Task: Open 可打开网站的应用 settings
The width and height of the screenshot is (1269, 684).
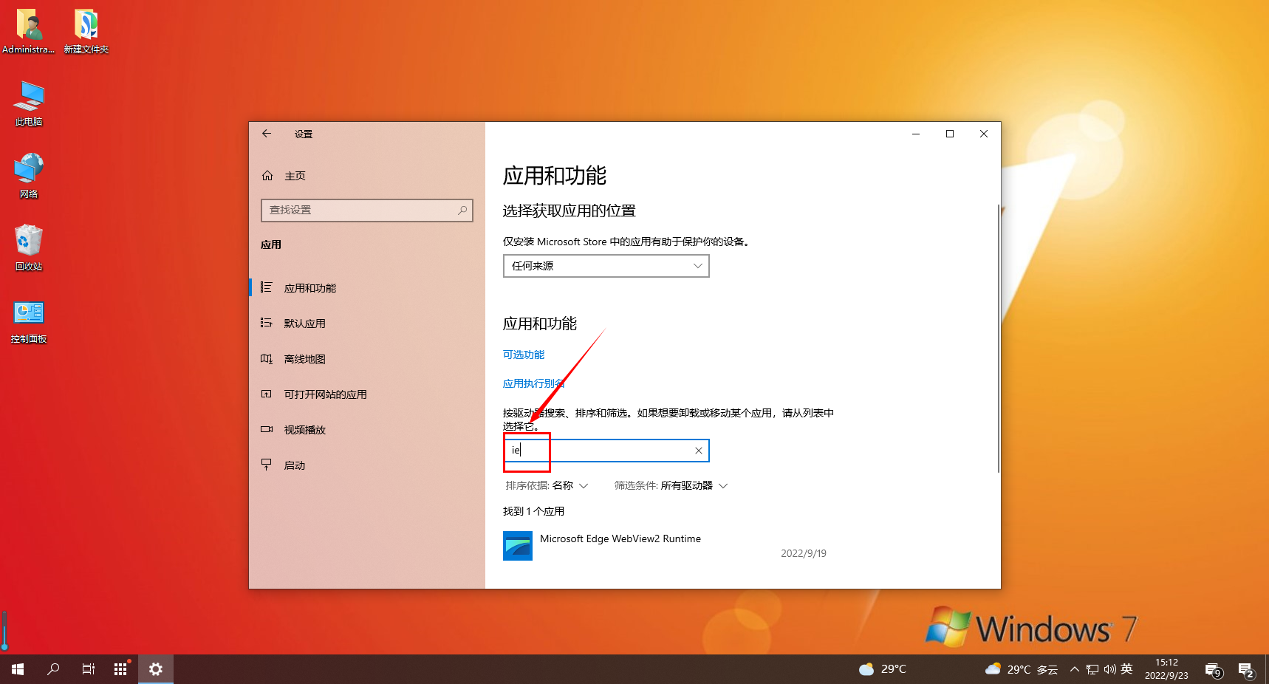Action: (x=326, y=394)
